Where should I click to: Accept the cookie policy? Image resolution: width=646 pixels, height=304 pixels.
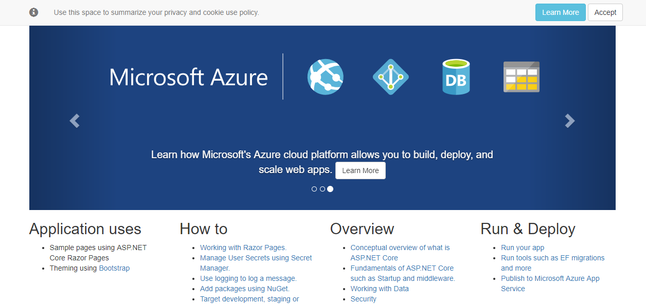tap(605, 12)
